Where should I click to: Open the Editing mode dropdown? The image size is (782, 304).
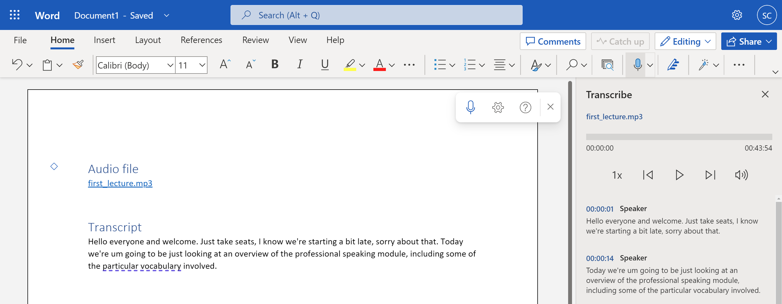[685, 41]
